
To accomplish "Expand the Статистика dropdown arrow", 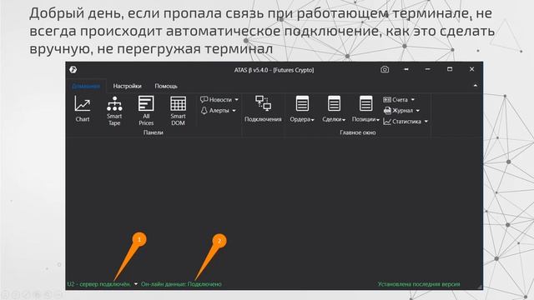I will pyautogui.click(x=426, y=122).
